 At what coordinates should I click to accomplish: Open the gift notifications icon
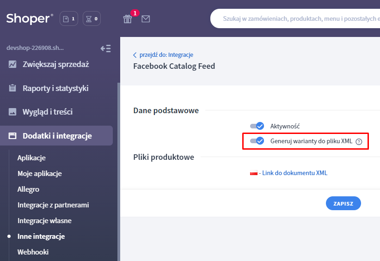pyautogui.click(x=128, y=19)
